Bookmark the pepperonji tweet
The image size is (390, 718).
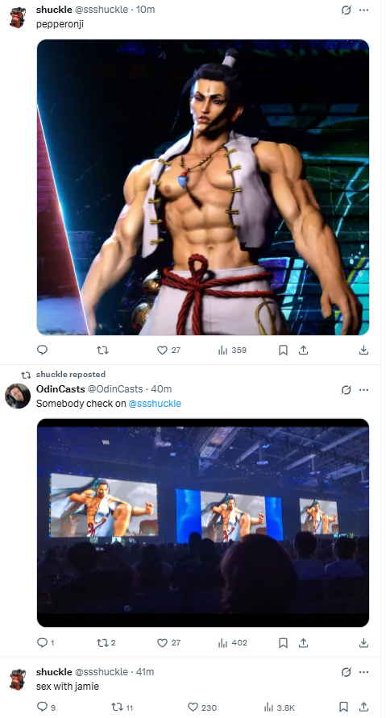click(x=283, y=351)
